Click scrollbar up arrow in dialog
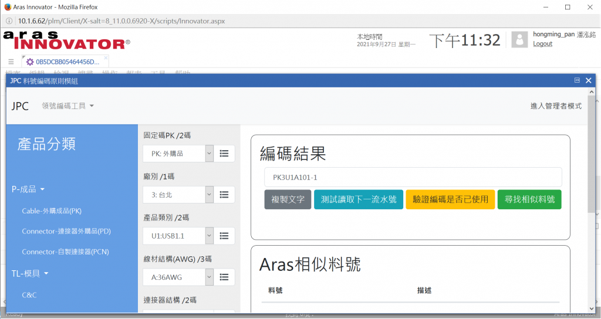Viewport: 601px width, 319px height. click(x=591, y=92)
